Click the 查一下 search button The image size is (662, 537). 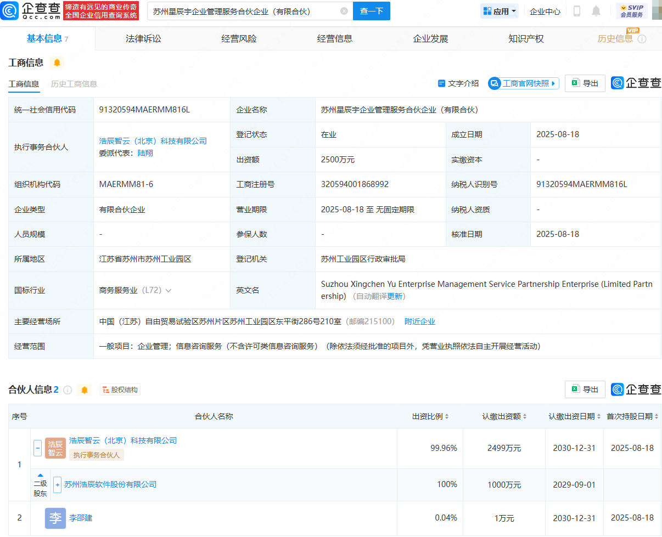372,11
